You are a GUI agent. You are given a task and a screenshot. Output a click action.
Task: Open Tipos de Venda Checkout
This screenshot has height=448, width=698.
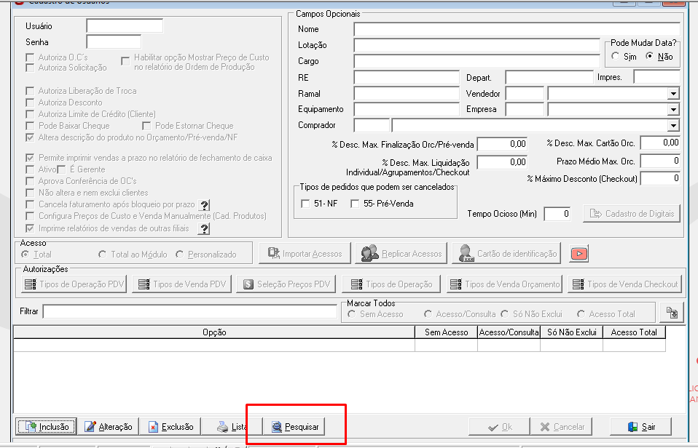point(624,284)
